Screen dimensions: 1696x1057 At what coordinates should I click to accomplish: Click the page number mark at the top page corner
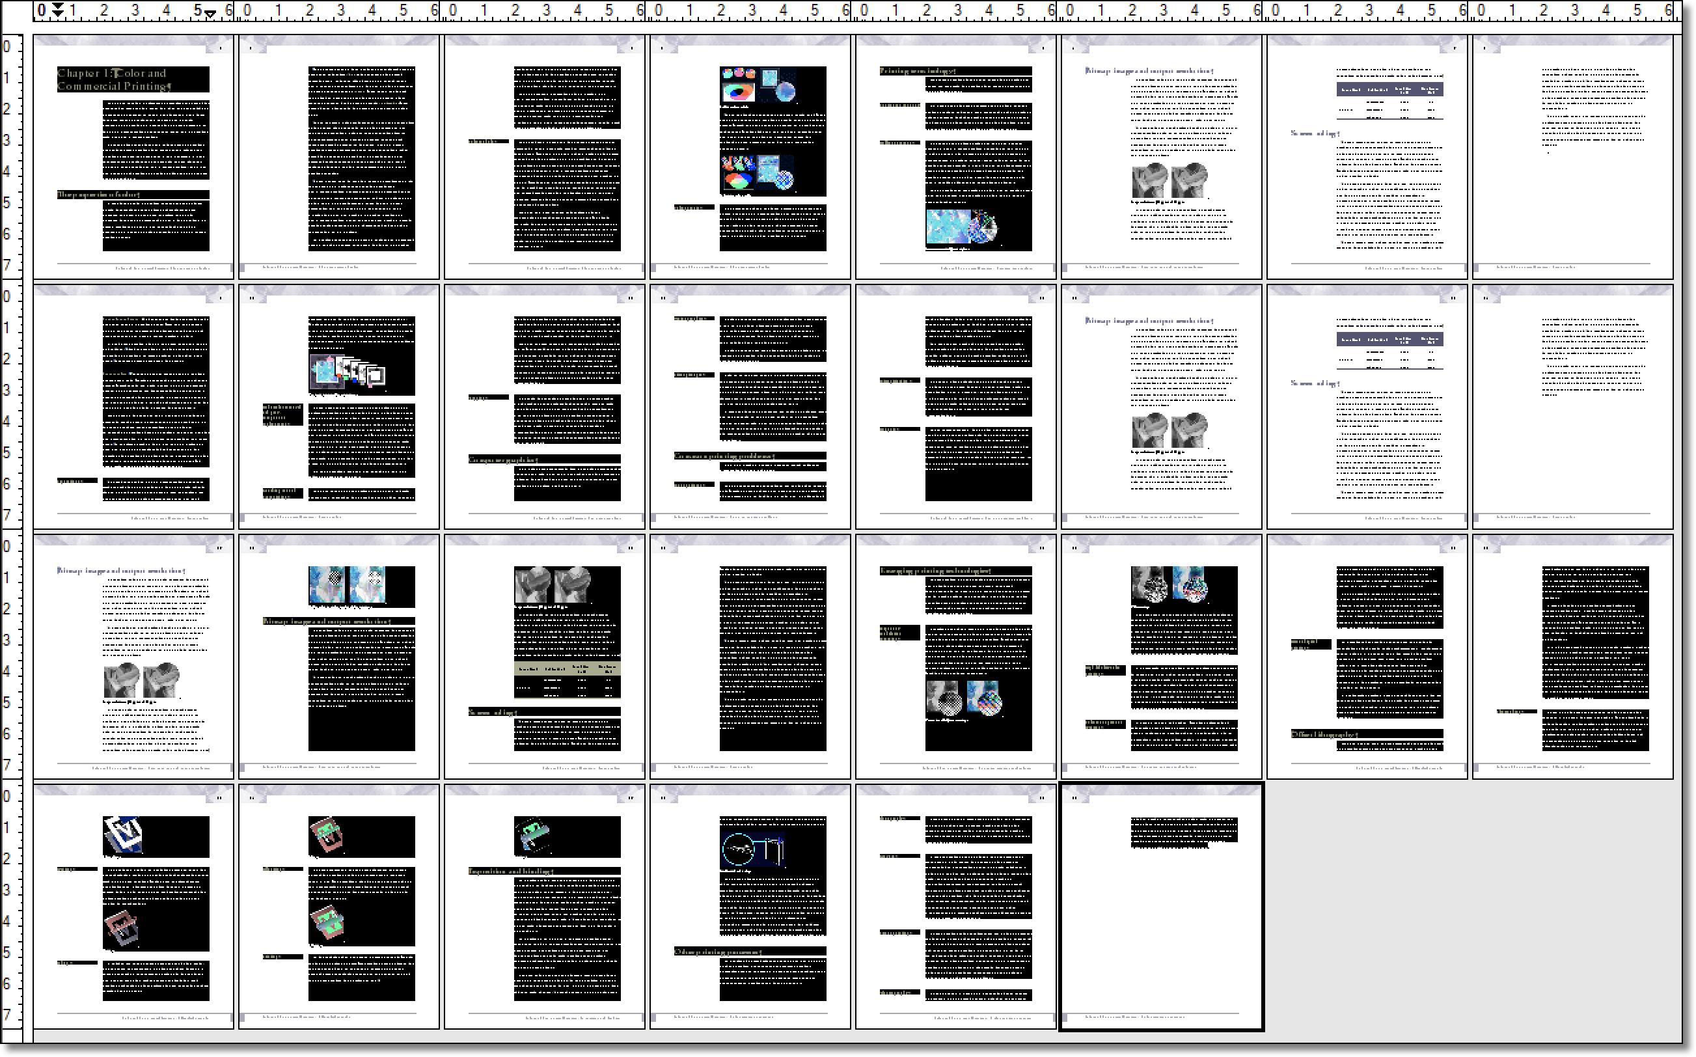click(x=220, y=48)
